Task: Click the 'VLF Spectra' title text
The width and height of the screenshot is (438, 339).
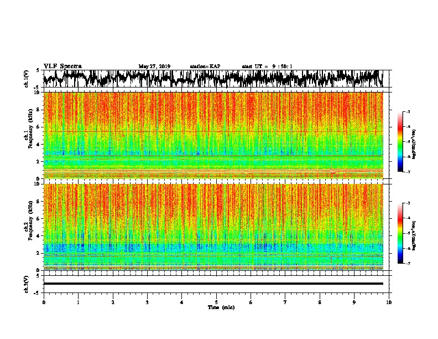Action: pos(62,66)
